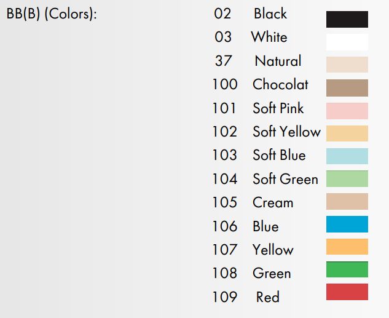Click color code 109

click(x=224, y=297)
